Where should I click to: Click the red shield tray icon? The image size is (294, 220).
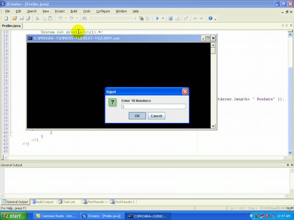click(267, 216)
